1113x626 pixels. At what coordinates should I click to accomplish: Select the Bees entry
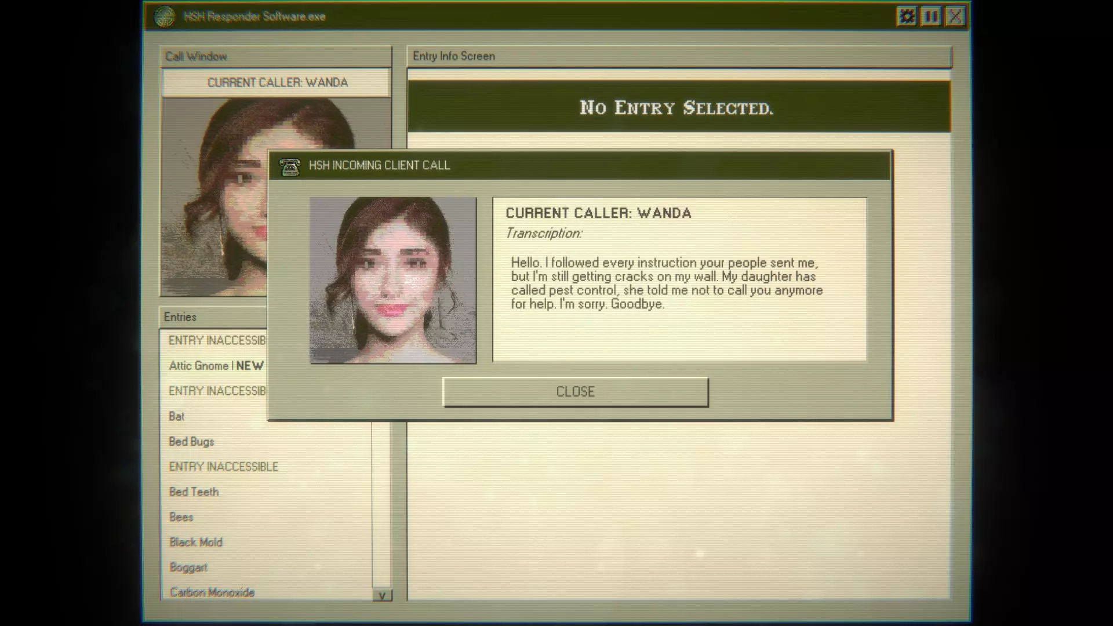[181, 517]
